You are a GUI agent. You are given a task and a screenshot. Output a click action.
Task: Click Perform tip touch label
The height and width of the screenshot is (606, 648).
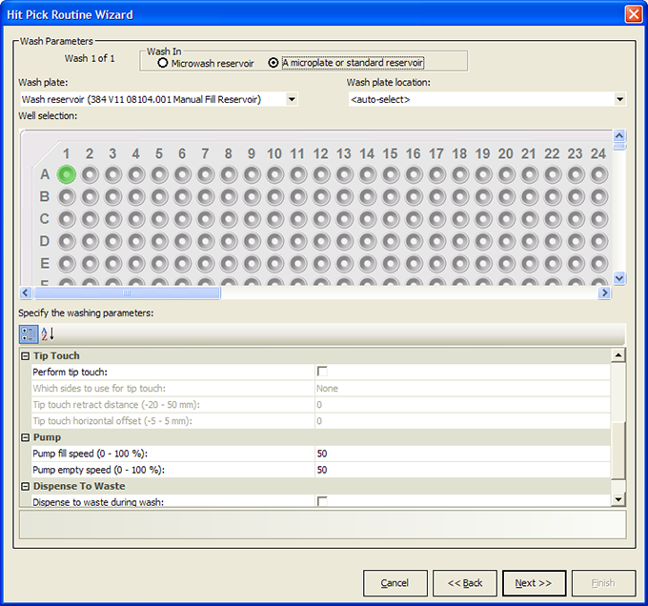(x=70, y=373)
